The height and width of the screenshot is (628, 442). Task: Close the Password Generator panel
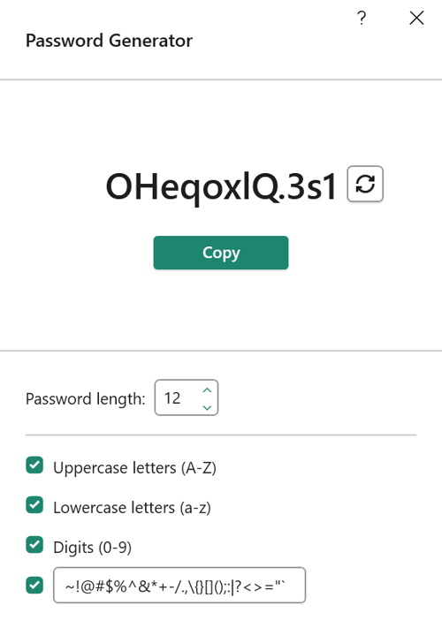[x=416, y=18]
